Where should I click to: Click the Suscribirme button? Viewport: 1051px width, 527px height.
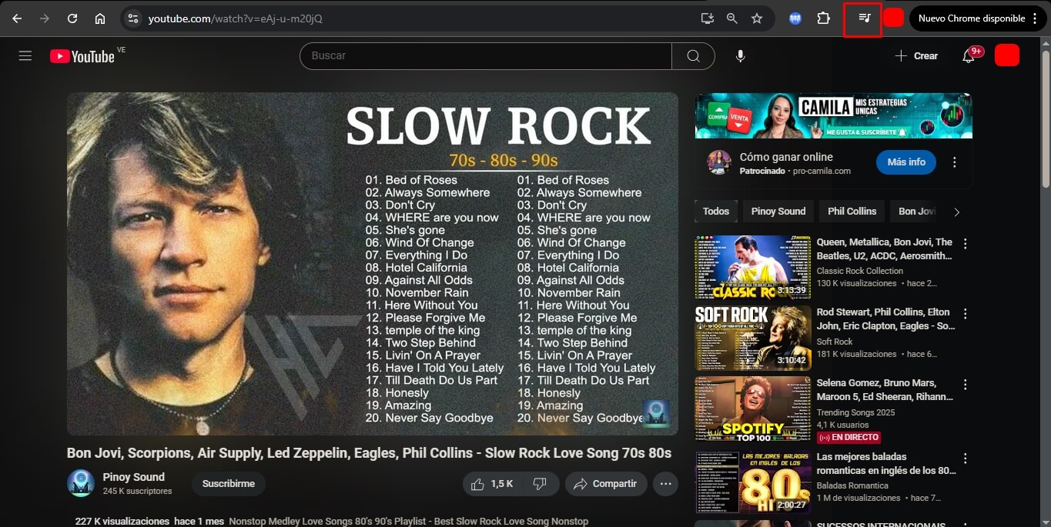point(229,484)
